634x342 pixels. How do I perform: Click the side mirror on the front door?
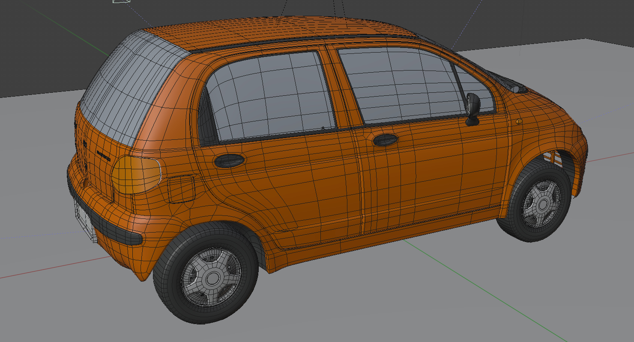(473, 109)
